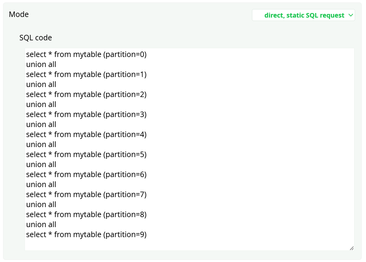
Task: Place cursor on partition=7 line
Action: (86, 195)
